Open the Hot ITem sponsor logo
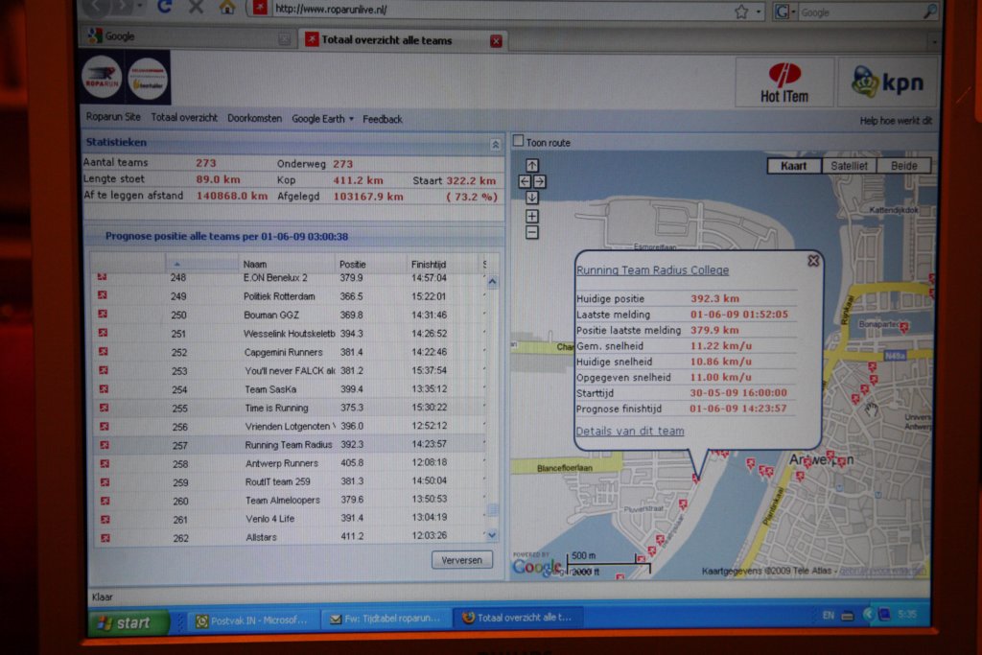The image size is (982, 655). [784, 82]
